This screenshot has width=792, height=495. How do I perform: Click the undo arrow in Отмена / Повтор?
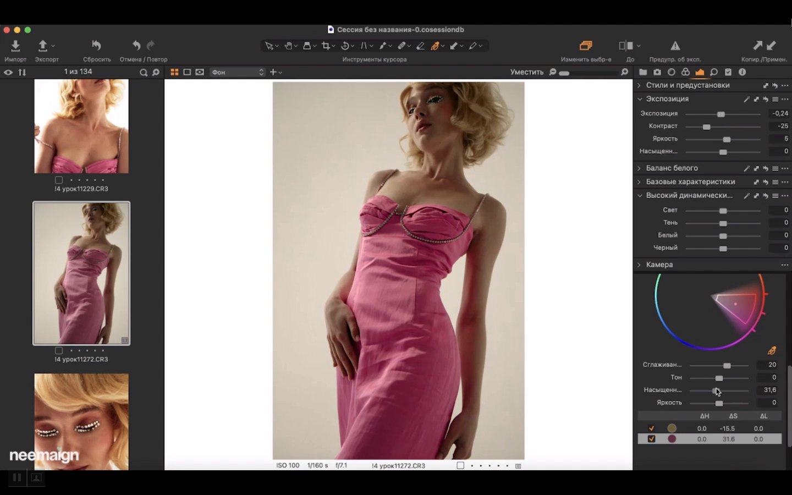(x=136, y=46)
